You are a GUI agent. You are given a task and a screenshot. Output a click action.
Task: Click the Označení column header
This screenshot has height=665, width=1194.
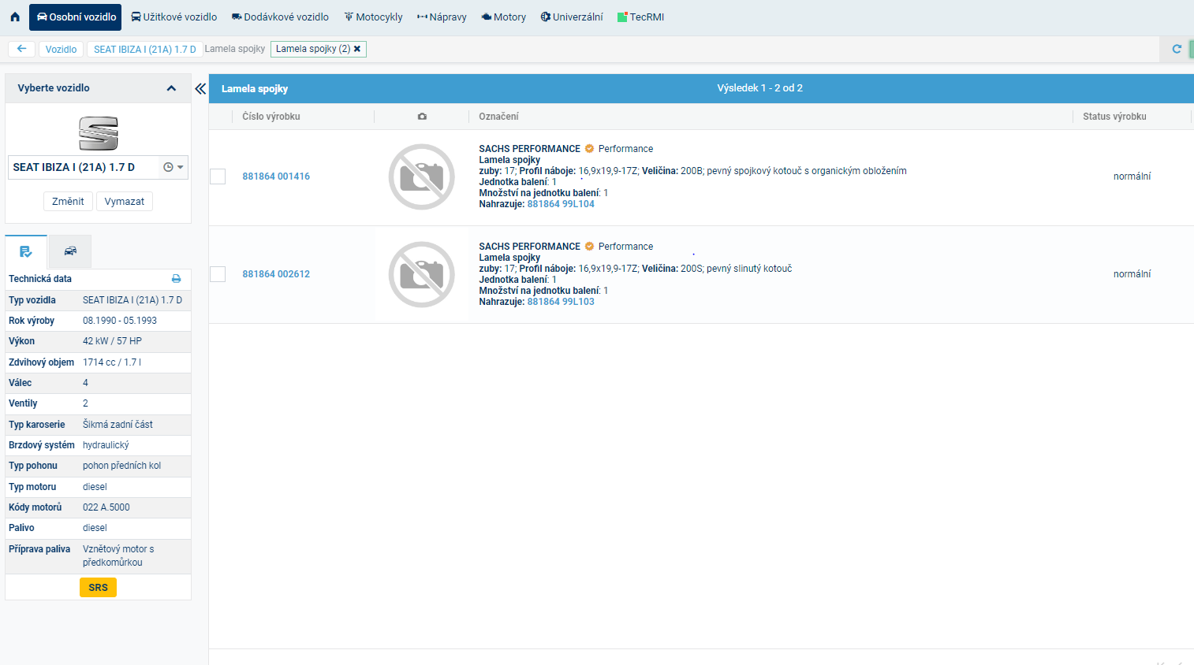498,117
